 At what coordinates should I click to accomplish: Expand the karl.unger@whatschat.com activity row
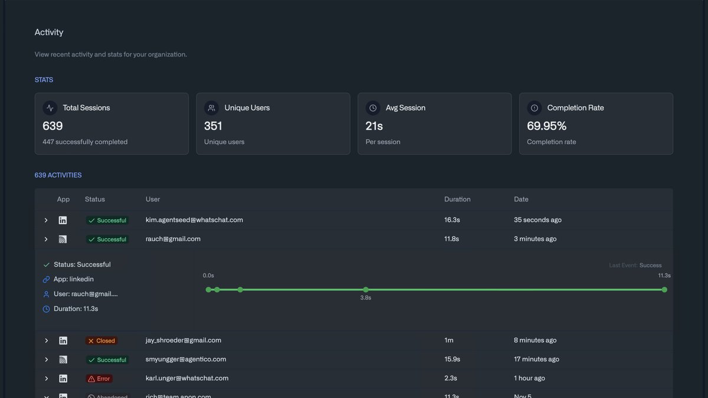(46, 378)
